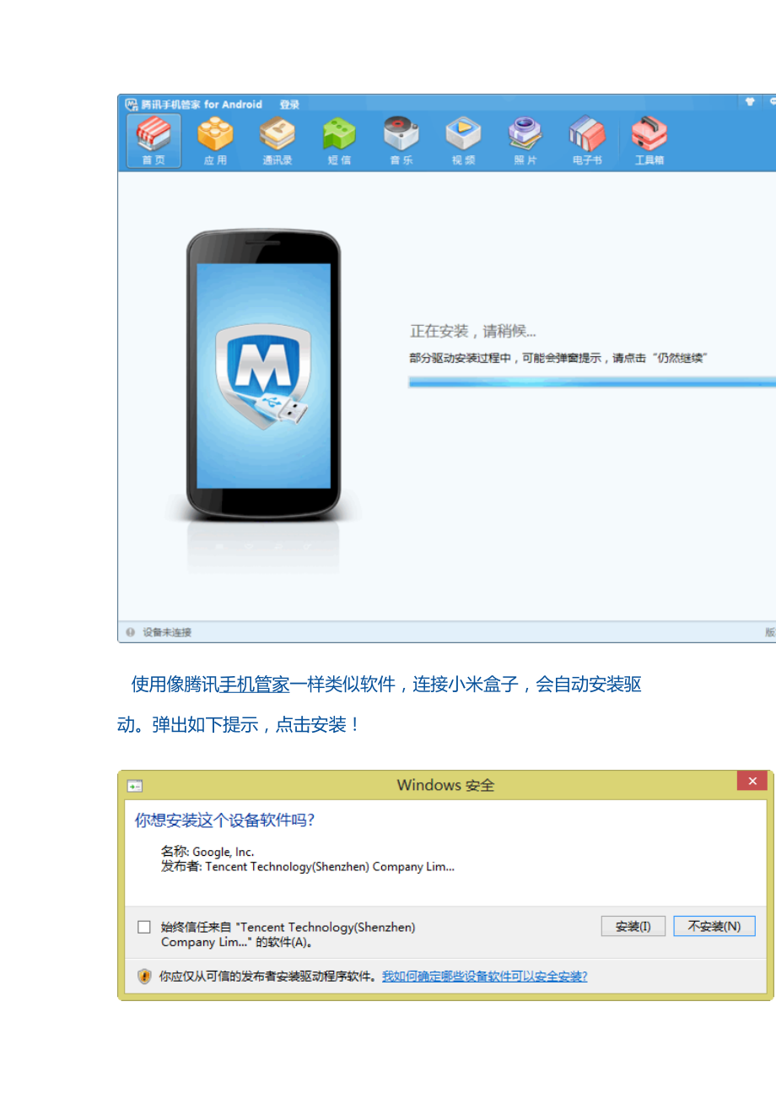Open the 应用 apps icon
The image size is (776, 1099).
(x=215, y=141)
